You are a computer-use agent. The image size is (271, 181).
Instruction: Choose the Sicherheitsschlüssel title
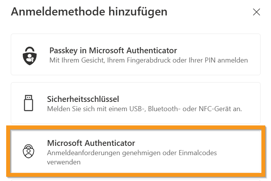(83, 99)
